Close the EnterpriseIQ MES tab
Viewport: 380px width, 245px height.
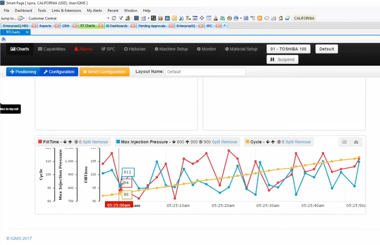33,26
